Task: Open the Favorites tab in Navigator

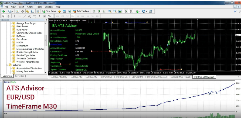Action: click(19, 76)
